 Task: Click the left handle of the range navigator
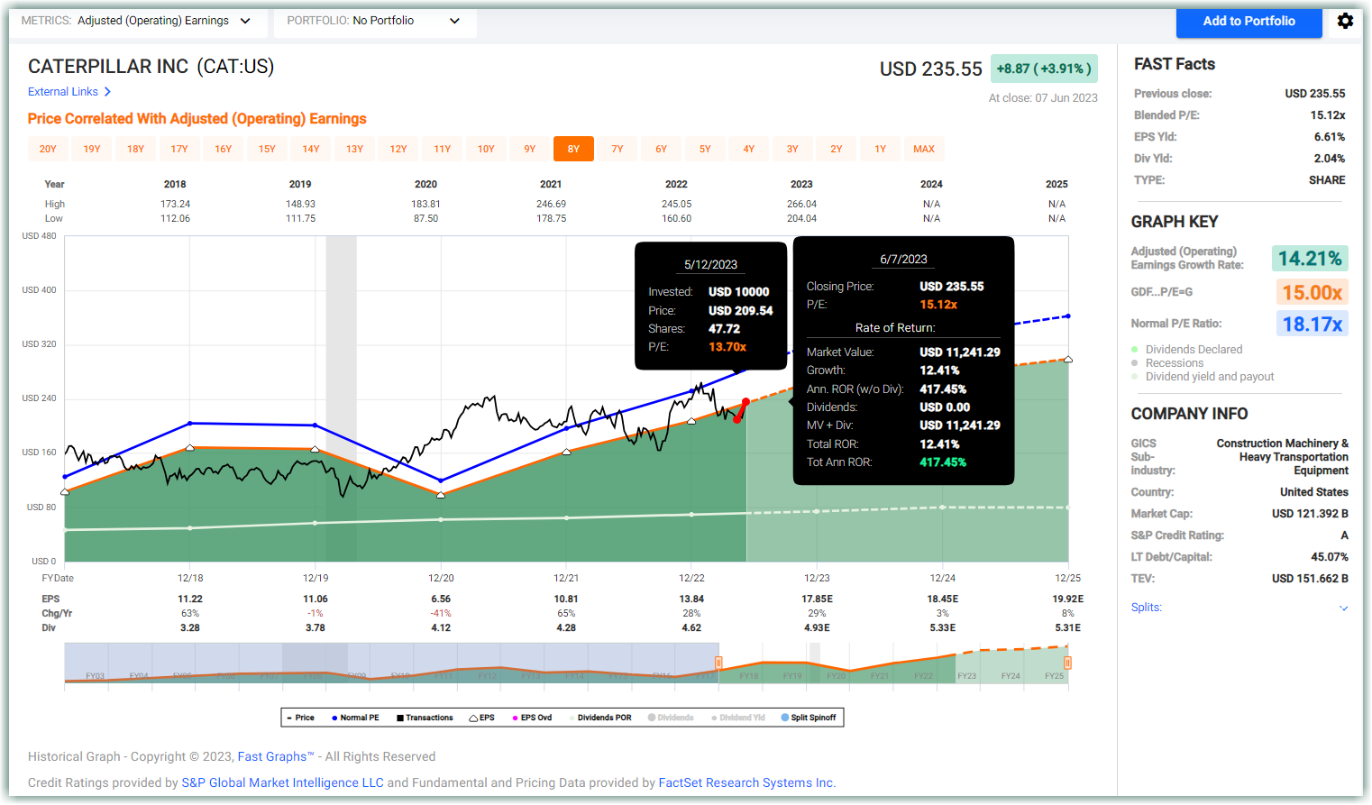point(718,663)
